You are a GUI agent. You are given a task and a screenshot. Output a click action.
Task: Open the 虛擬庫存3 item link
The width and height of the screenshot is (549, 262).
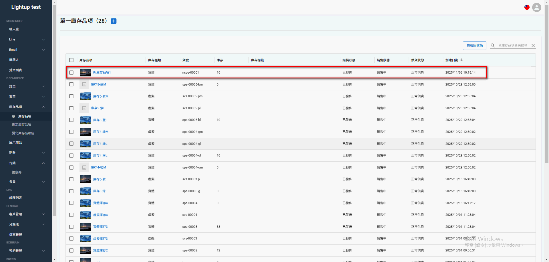point(100,239)
